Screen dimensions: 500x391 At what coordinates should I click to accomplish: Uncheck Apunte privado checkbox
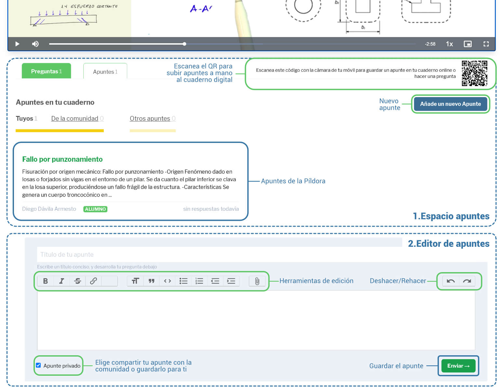pyautogui.click(x=38, y=365)
